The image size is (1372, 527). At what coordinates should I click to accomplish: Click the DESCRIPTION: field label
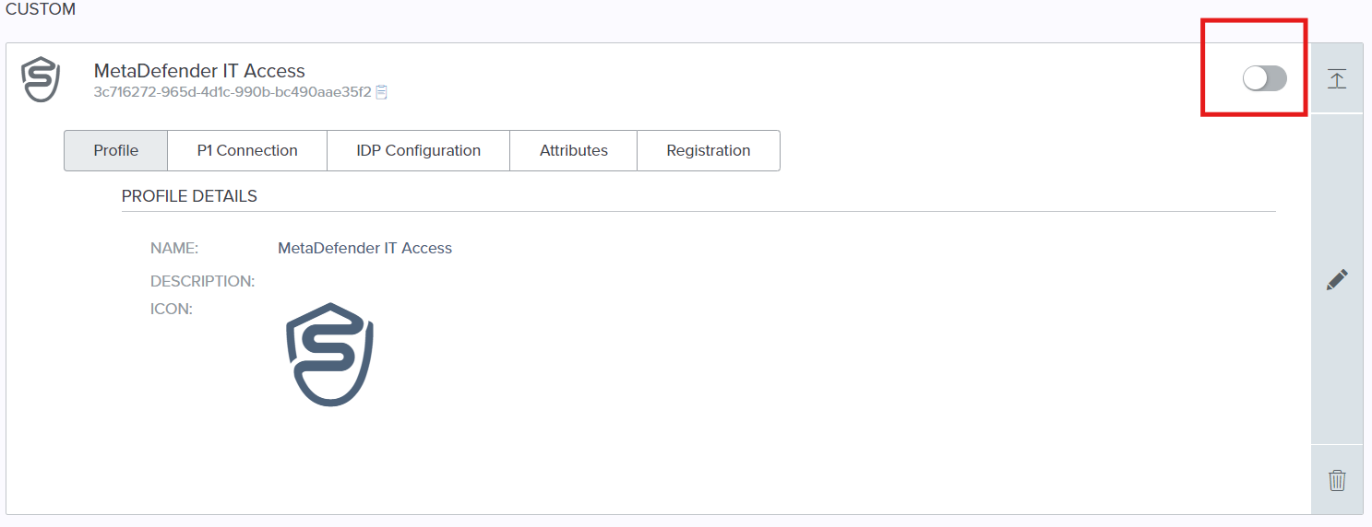[203, 281]
